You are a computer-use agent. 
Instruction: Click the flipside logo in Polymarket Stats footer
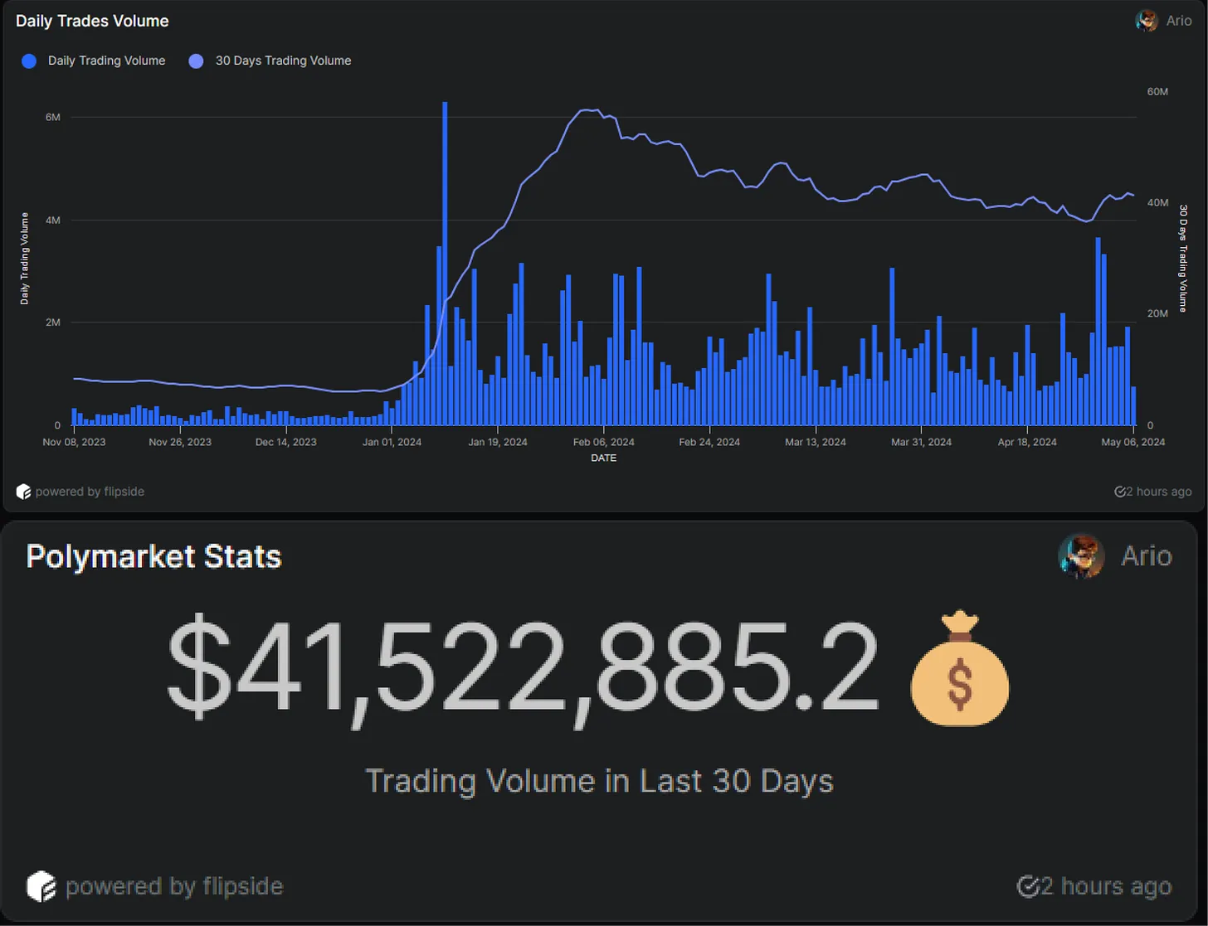pyautogui.click(x=41, y=886)
